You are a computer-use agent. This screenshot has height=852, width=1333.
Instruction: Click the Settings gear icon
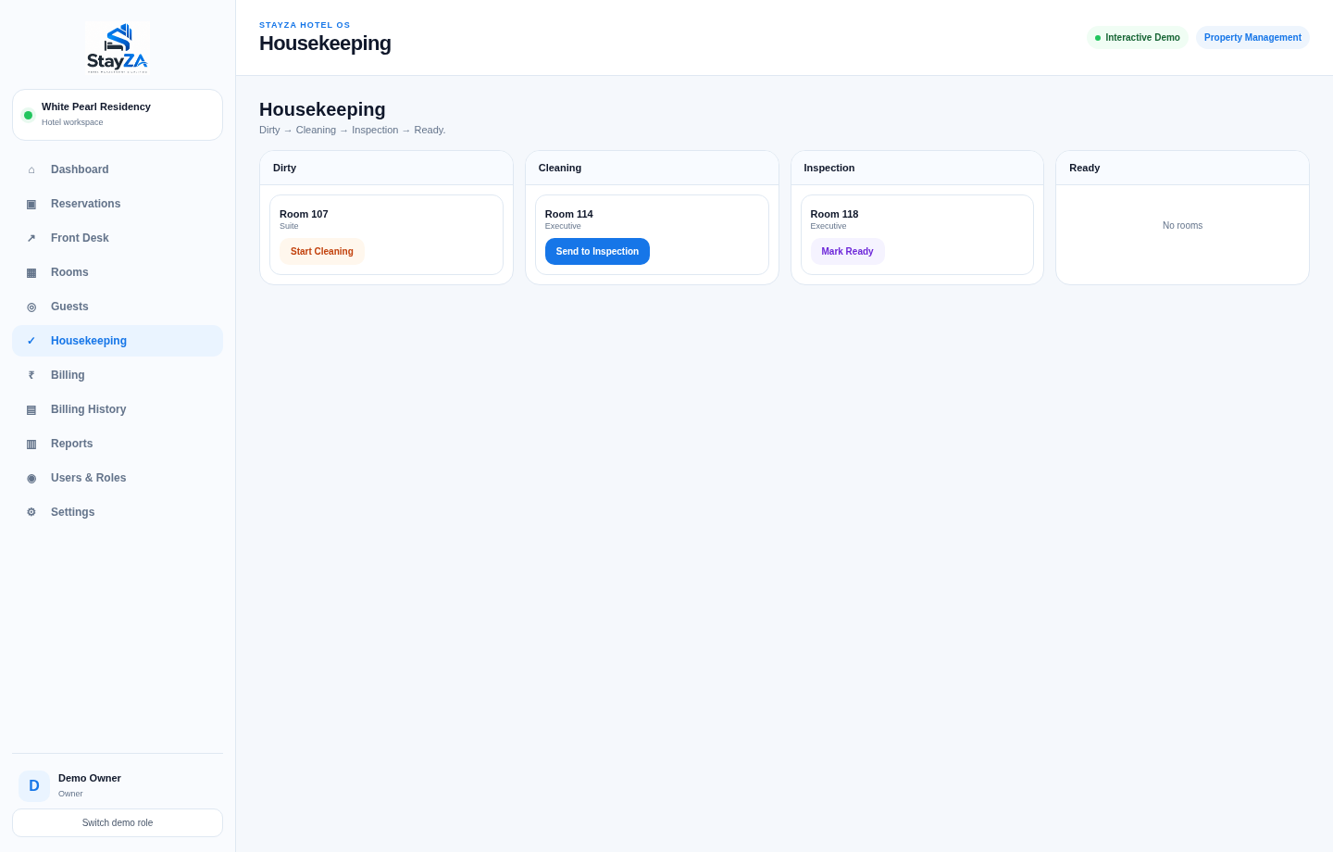[x=31, y=512]
